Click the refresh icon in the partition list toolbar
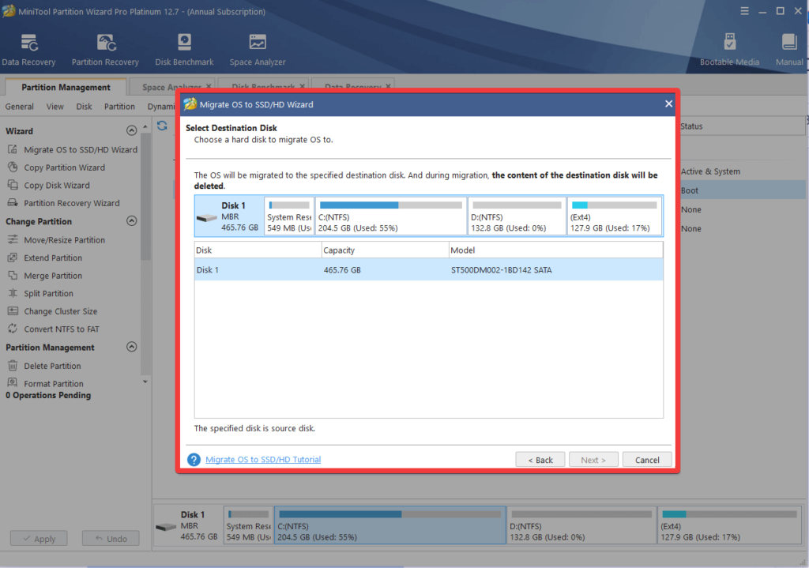This screenshot has width=809, height=568. click(x=162, y=126)
